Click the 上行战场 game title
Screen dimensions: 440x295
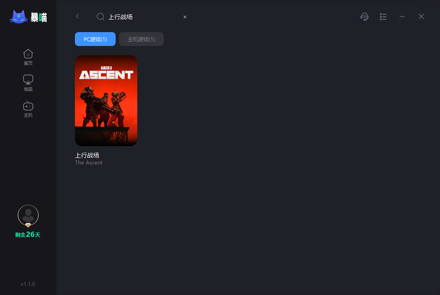click(x=87, y=155)
